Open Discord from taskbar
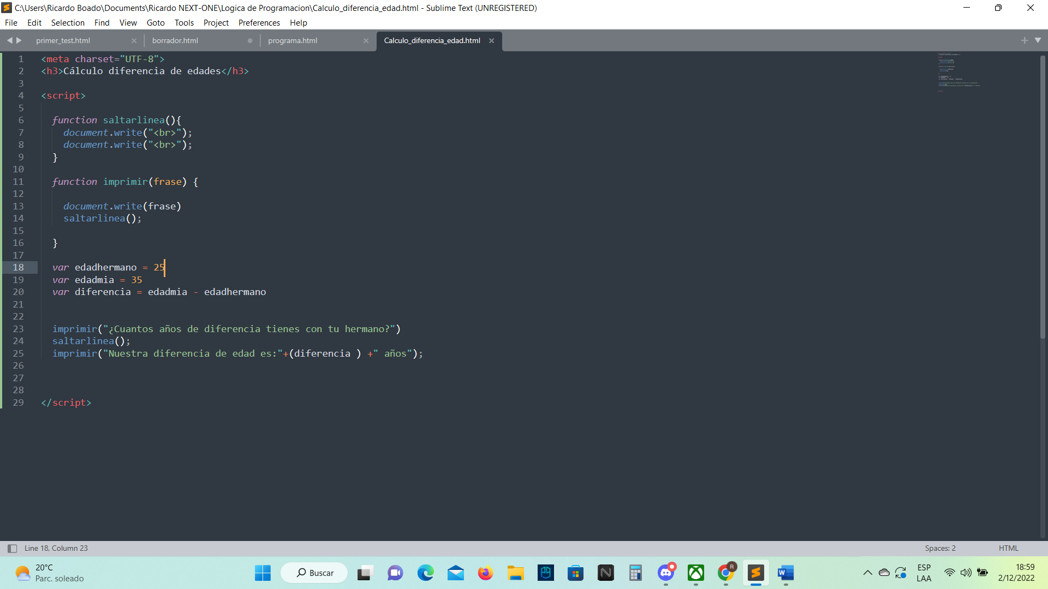 [x=666, y=573]
